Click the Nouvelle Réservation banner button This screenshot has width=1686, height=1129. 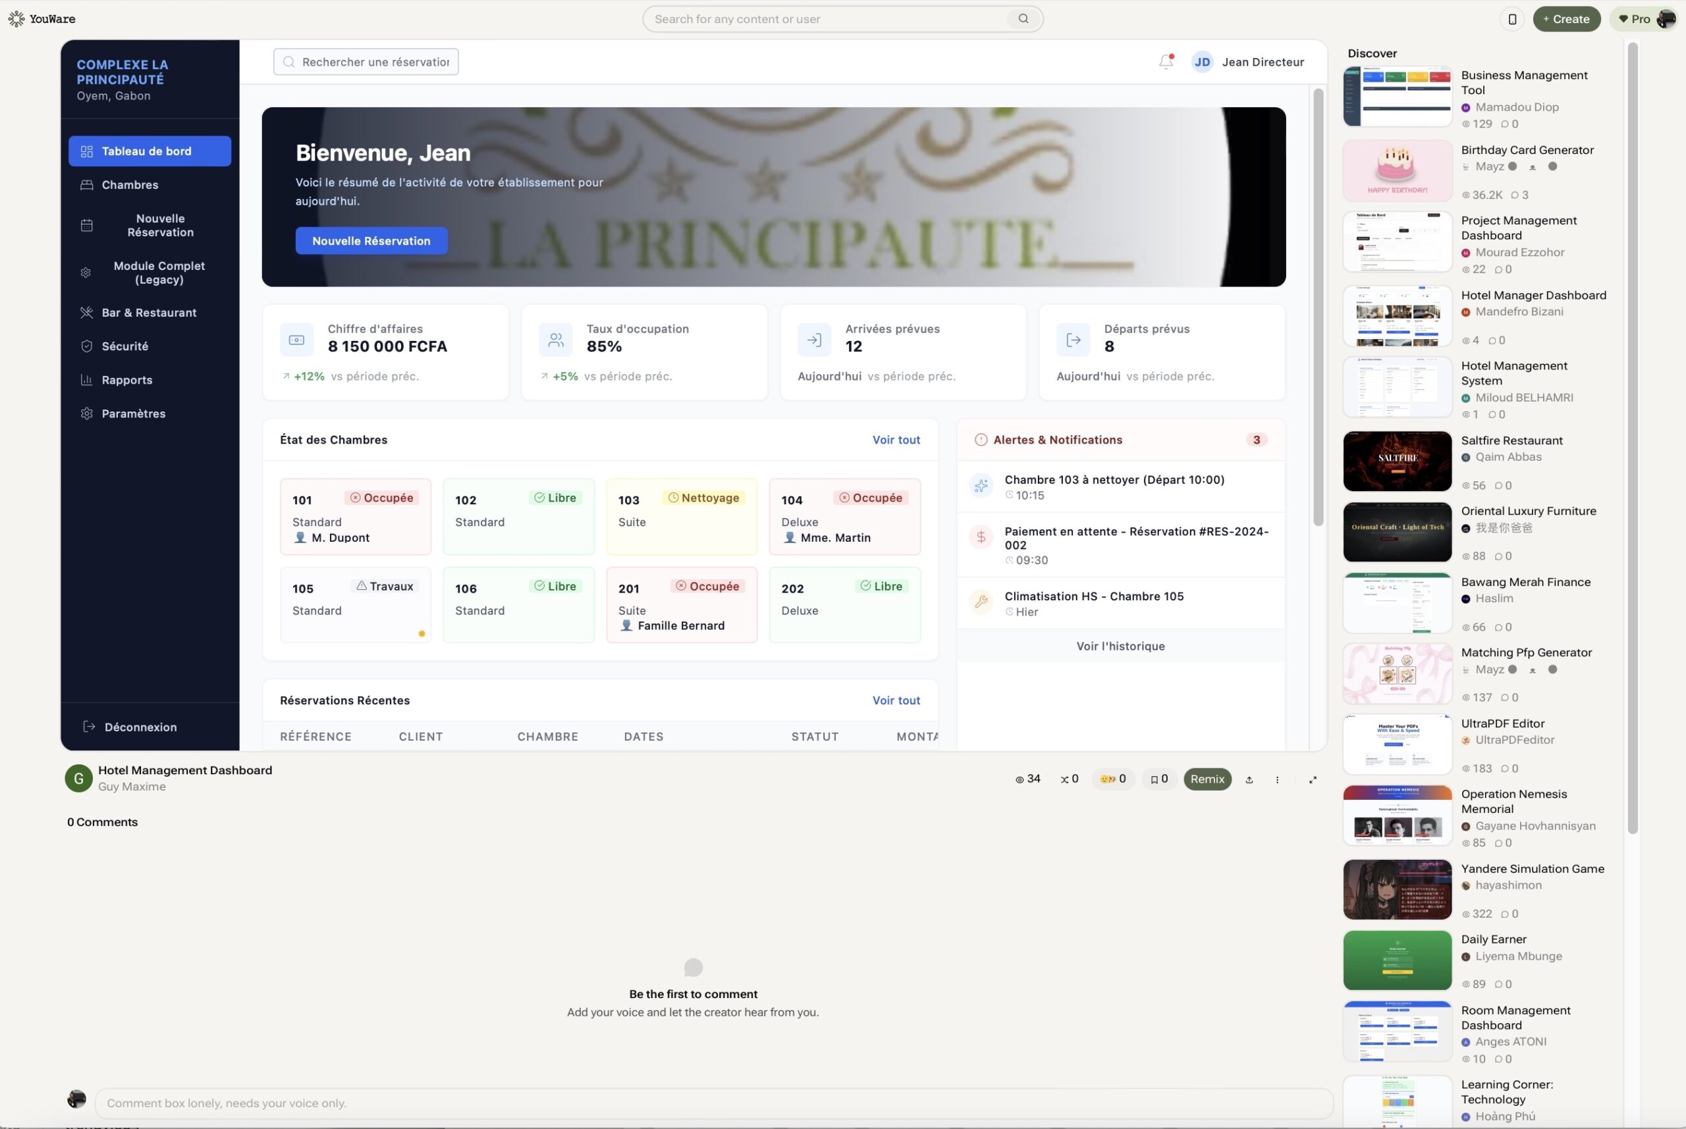371,240
